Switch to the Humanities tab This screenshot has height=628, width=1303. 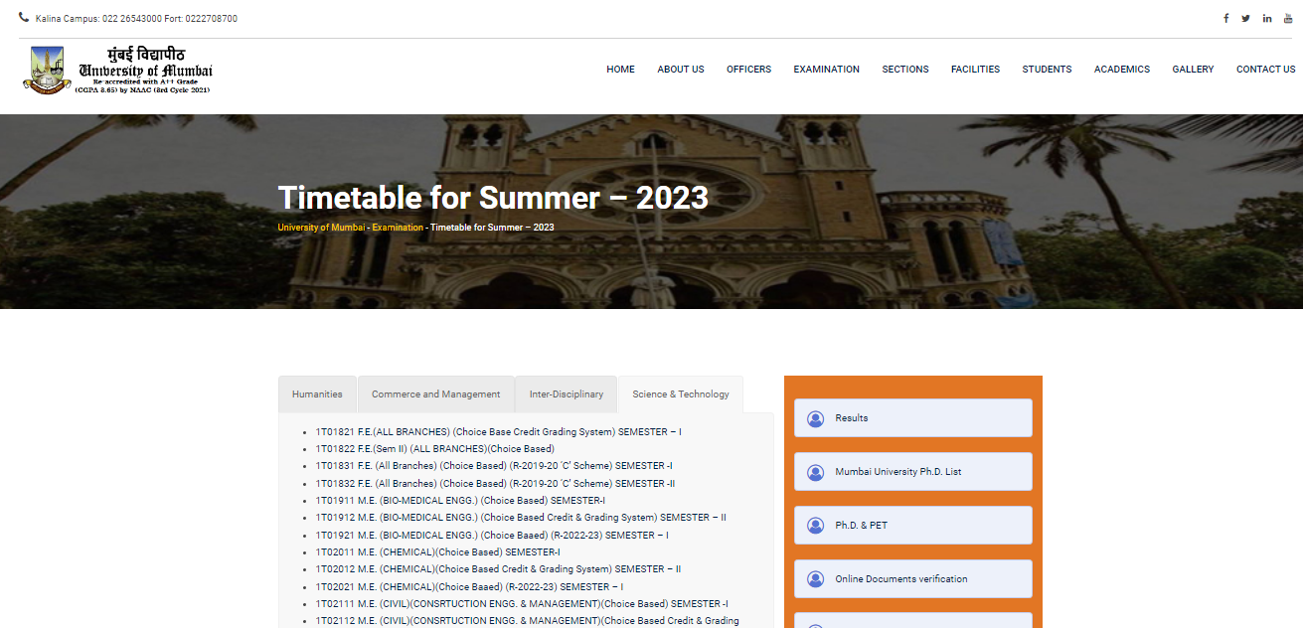(317, 394)
